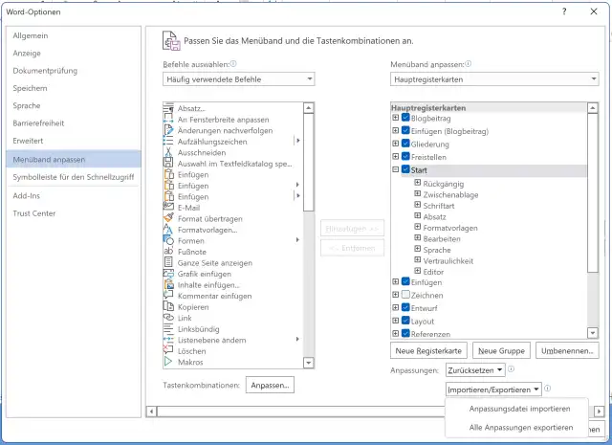
Task: Select the Kommentar einfügen icon
Action: pos(168,296)
